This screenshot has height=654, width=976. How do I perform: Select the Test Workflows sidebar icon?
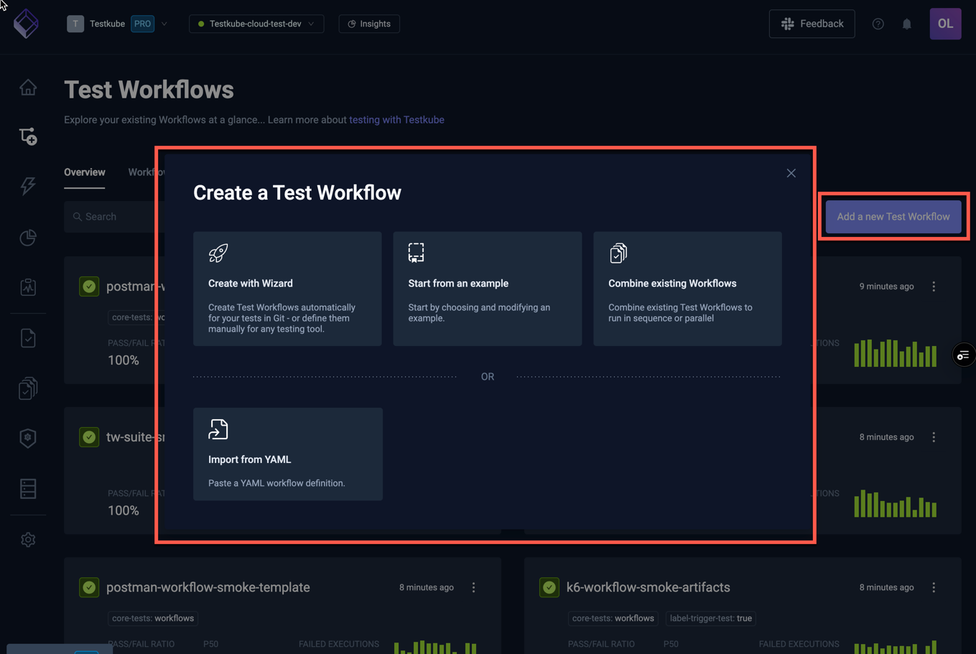point(27,136)
